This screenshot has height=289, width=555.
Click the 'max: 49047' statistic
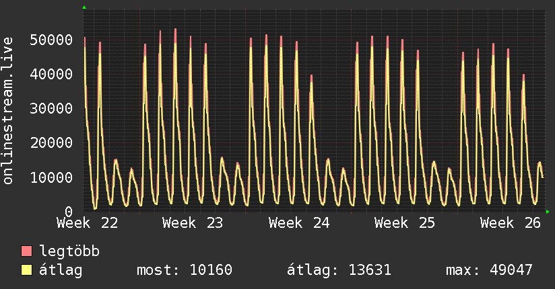pos(489,270)
